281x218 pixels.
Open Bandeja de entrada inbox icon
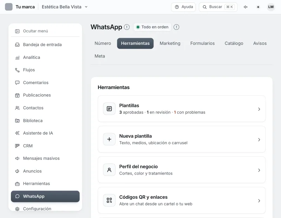[x=17, y=45]
